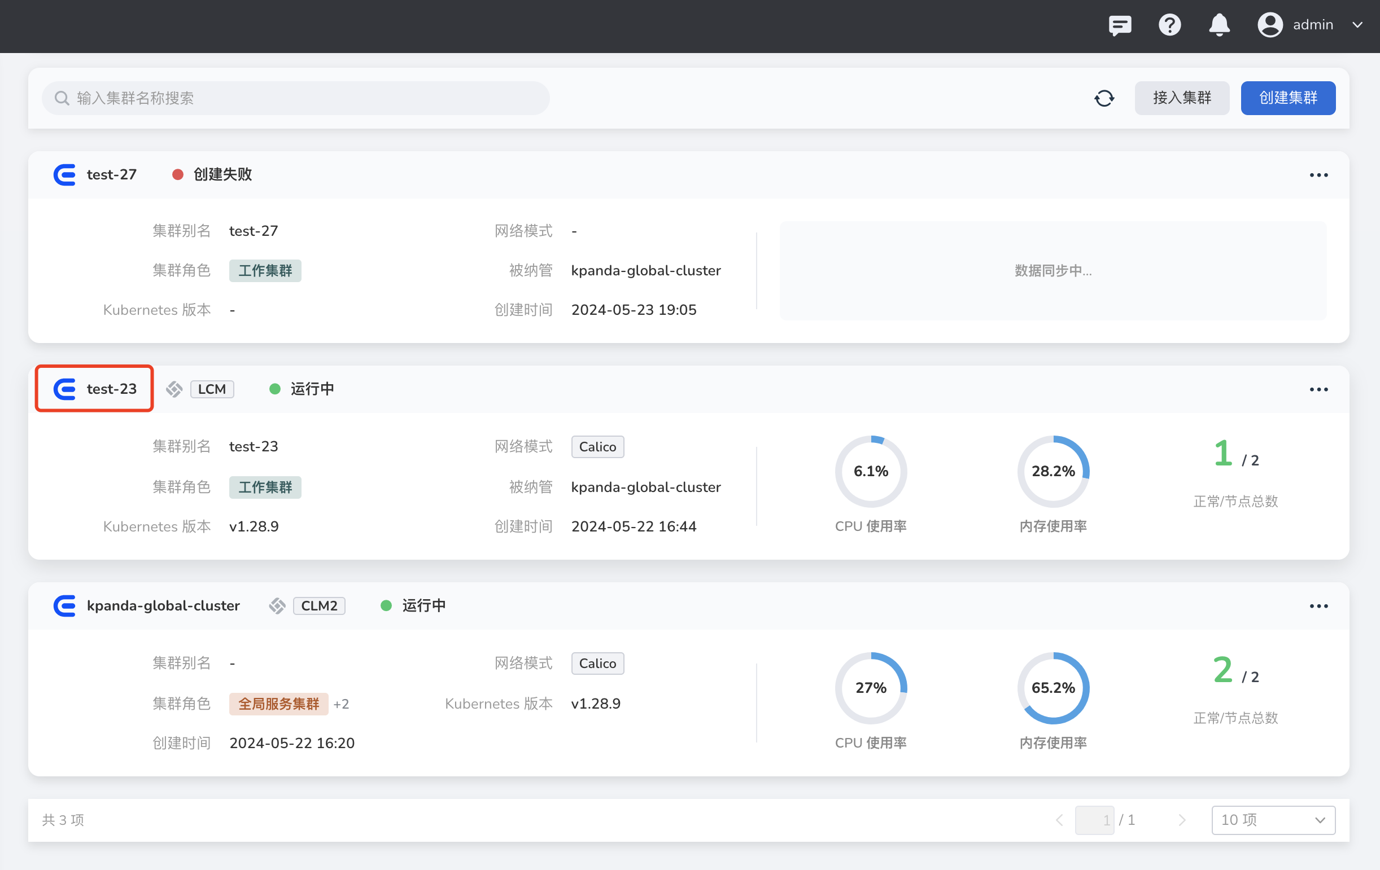Open the more actions menu for test-23
Viewport: 1380px width, 870px height.
(x=1318, y=389)
